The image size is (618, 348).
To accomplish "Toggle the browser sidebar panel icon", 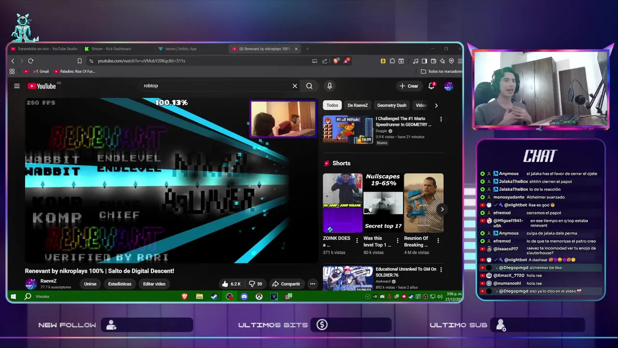I will [424, 61].
